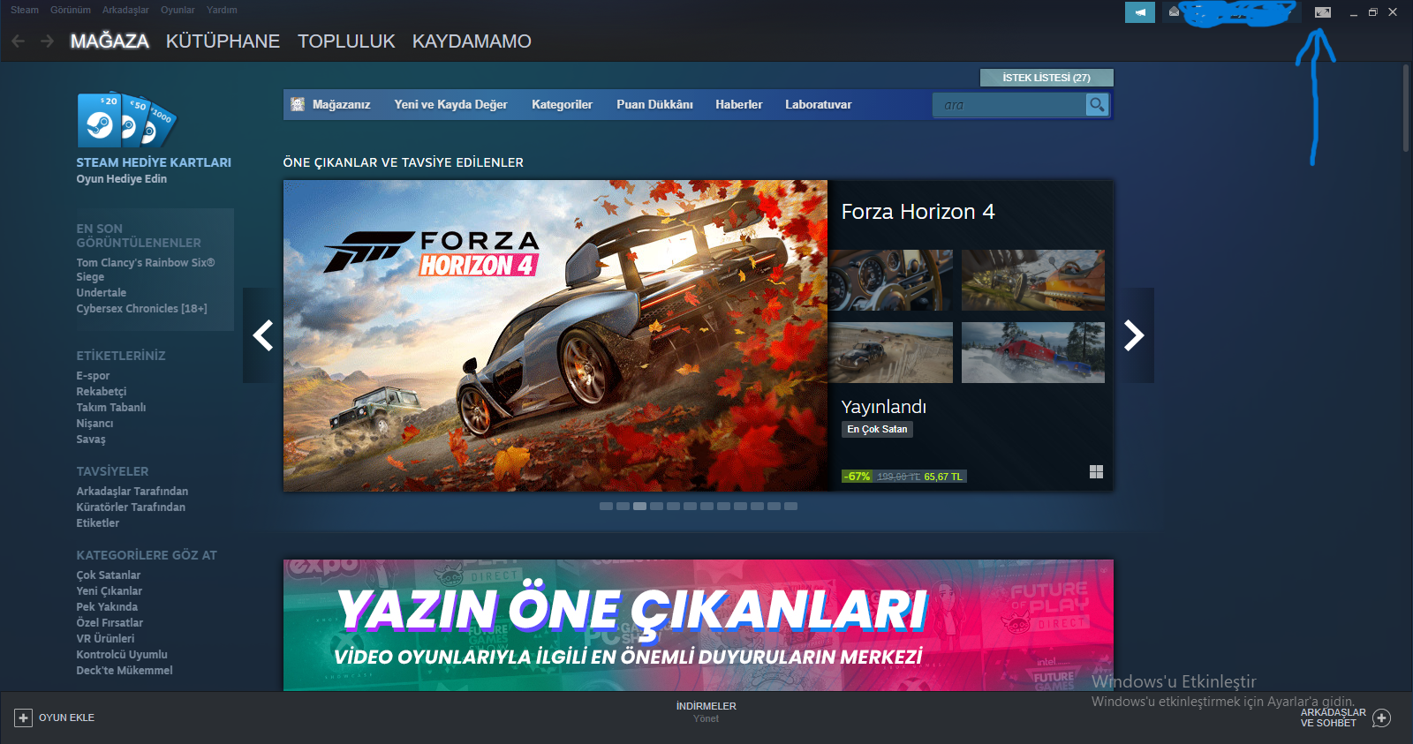Open Tom Clancy's Rainbow Six Siege link

[146, 269]
